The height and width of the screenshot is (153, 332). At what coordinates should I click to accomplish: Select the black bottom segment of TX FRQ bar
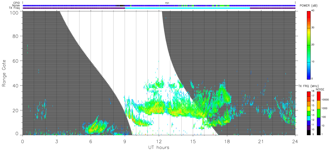309,132
